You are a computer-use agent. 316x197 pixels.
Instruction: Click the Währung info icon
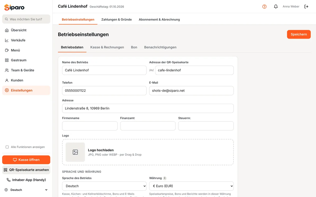165,178
